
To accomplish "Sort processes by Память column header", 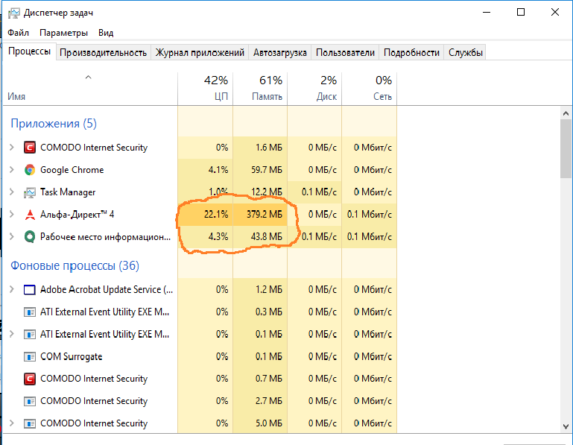I will (267, 96).
